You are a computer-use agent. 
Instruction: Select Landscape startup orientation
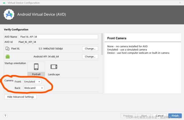click(54, 70)
